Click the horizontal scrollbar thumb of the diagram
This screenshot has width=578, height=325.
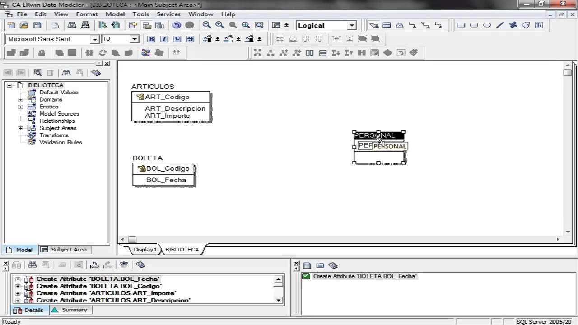pyautogui.click(x=132, y=240)
